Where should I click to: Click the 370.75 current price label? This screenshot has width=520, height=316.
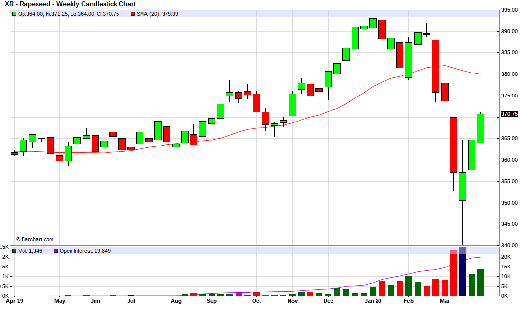[x=509, y=114]
